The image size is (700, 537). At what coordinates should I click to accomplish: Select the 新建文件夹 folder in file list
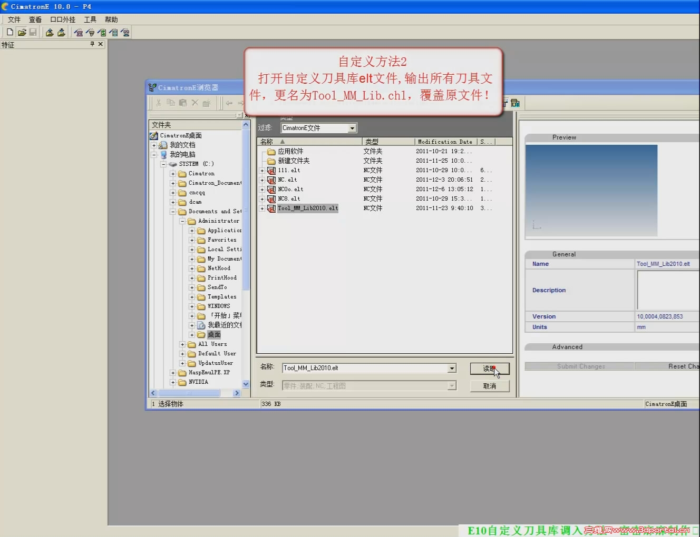pyautogui.click(x=294, y=161)
